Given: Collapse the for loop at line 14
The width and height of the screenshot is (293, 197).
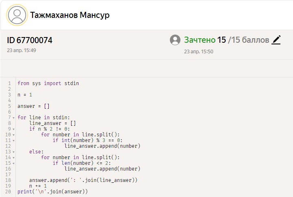Looking at the screenshot, I should 14,158.
